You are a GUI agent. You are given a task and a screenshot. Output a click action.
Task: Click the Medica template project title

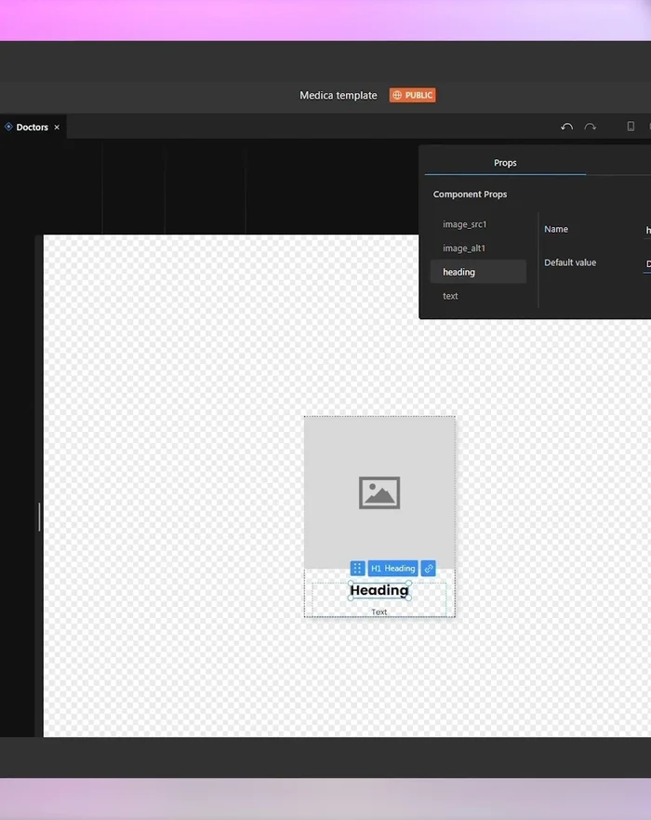(339, 95)
